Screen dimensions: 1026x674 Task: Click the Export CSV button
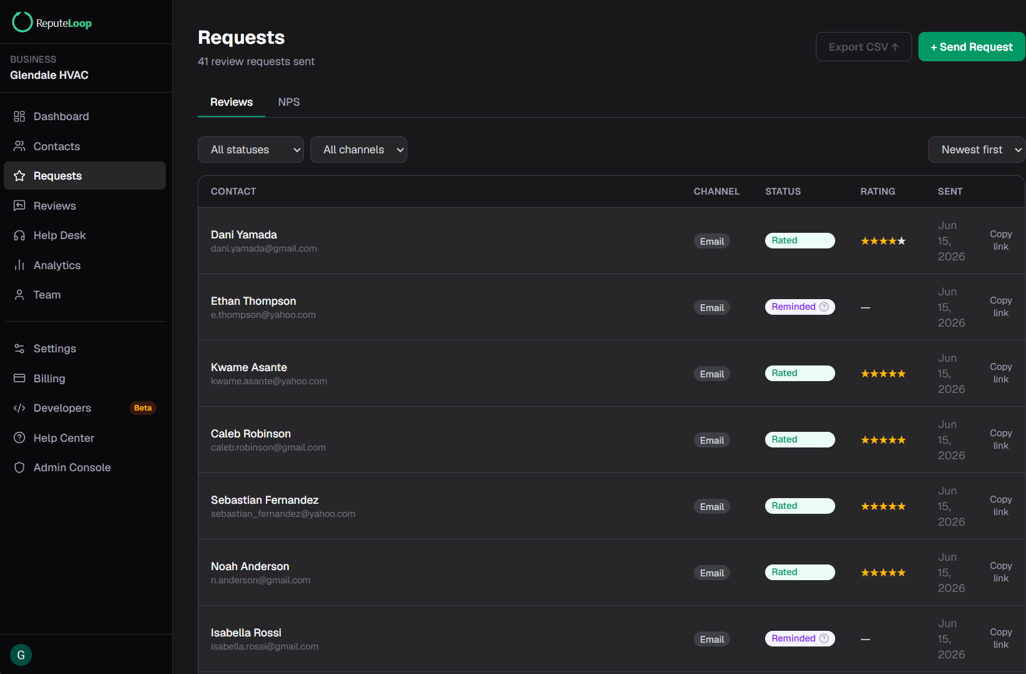863,47
